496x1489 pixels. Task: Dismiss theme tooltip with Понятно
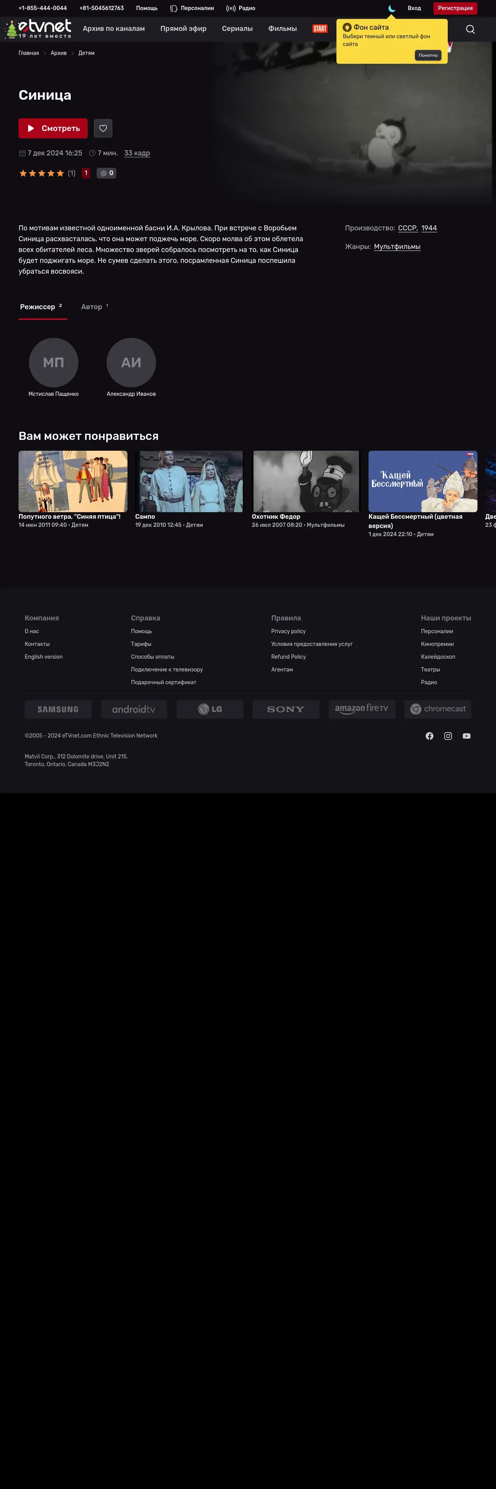428,56
